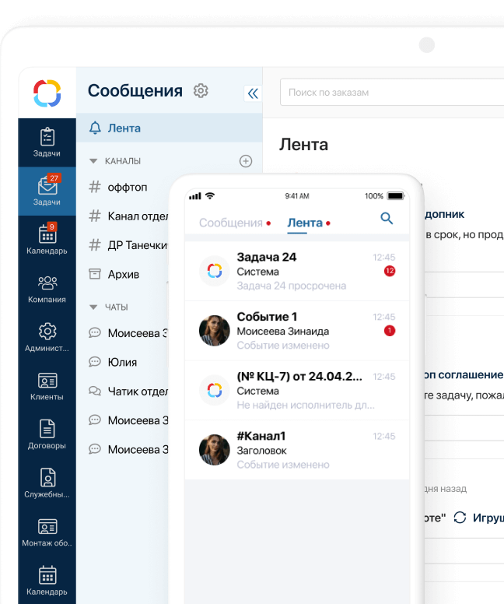
Task: Open the ДР Танечки channel
Action: [128, 245]
